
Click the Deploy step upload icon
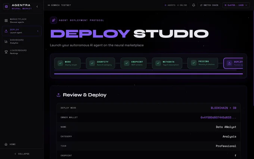pos(229,63)
